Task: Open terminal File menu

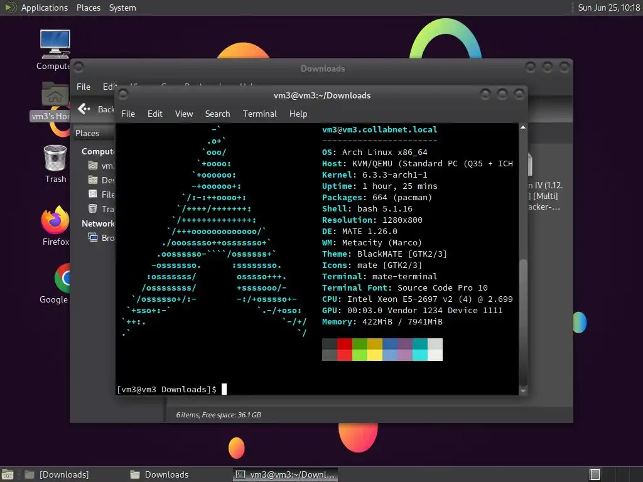Action: point(128,114)
